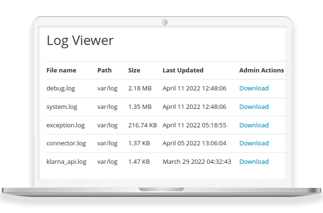
Task: Download the connector.log file
Action: [254, 143]
